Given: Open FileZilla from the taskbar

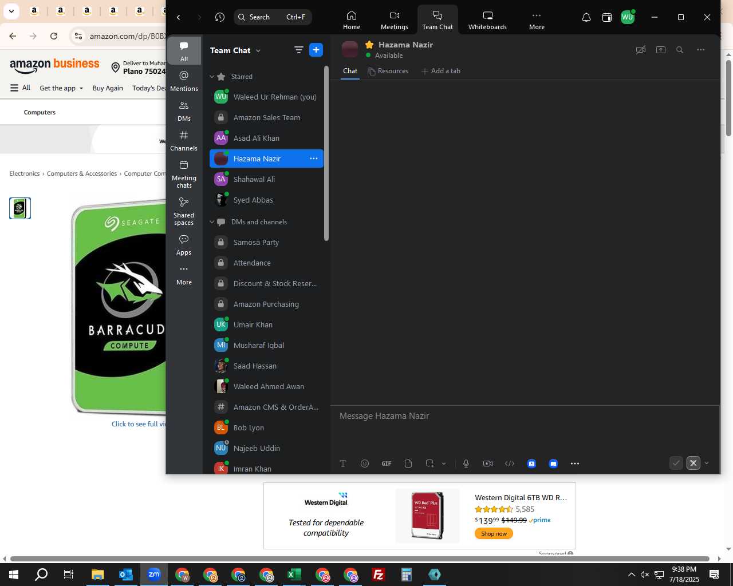Looking at the screenshot, I should (x=379, y=575).
